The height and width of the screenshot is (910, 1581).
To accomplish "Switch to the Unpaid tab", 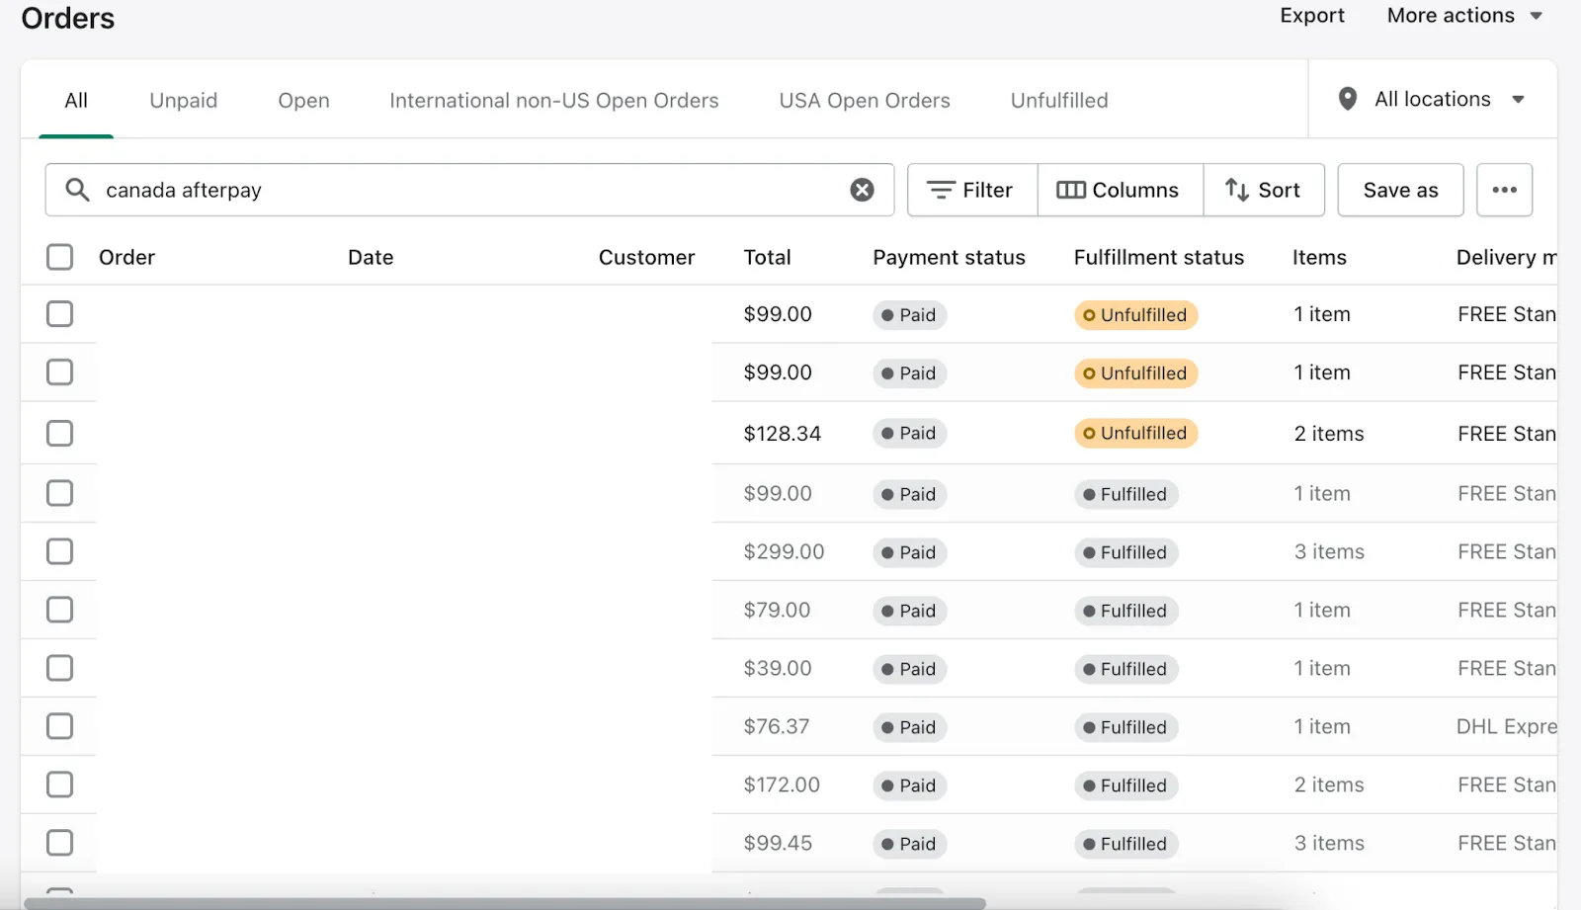I will tap(184, 100).
